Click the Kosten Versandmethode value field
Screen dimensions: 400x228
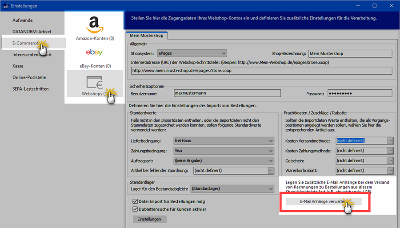(x=361, y=140)
